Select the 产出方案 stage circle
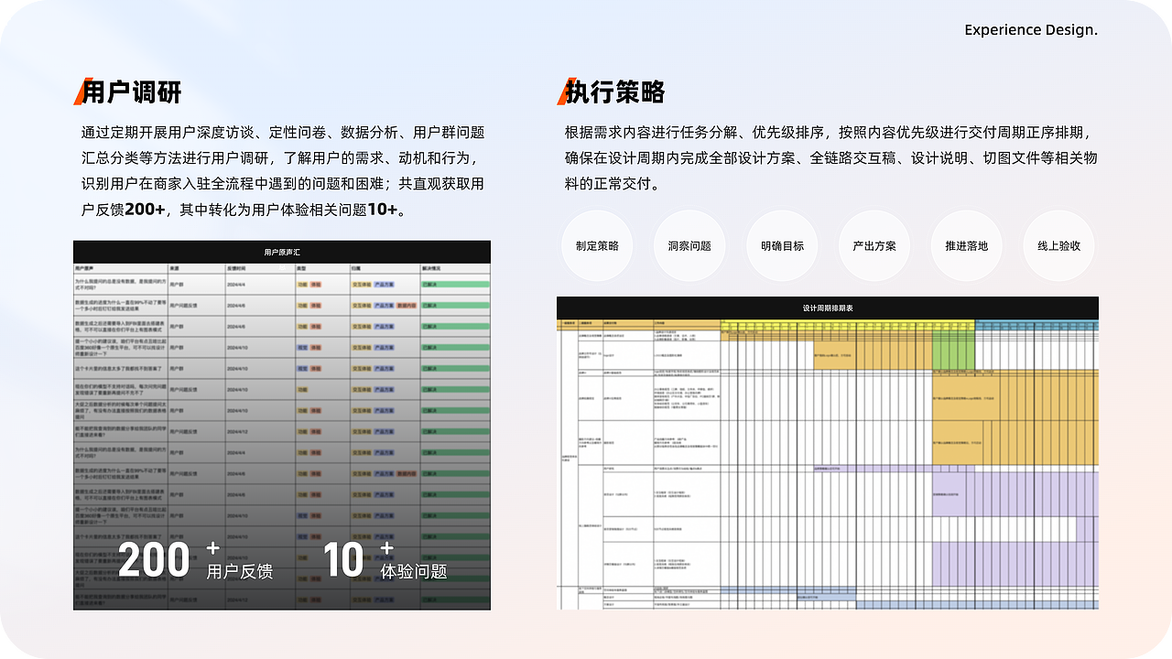The image size is (1172, 659). tap(874, 246)
